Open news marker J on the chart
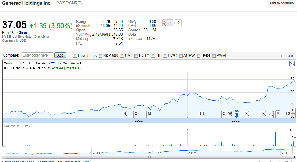Screen dimensions: 297x162 pyautogui.click(x=271, y=114)
